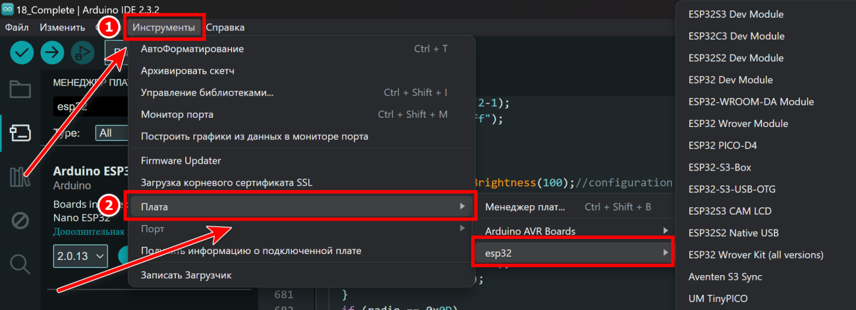The height and width of the screenshot is (310, 856).
Task: Open the Boards Manager sidebar icon
Action: coord(20,133)
